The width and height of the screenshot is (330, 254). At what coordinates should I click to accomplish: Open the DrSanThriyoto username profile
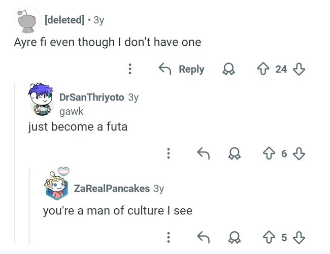tap(92, 98)
